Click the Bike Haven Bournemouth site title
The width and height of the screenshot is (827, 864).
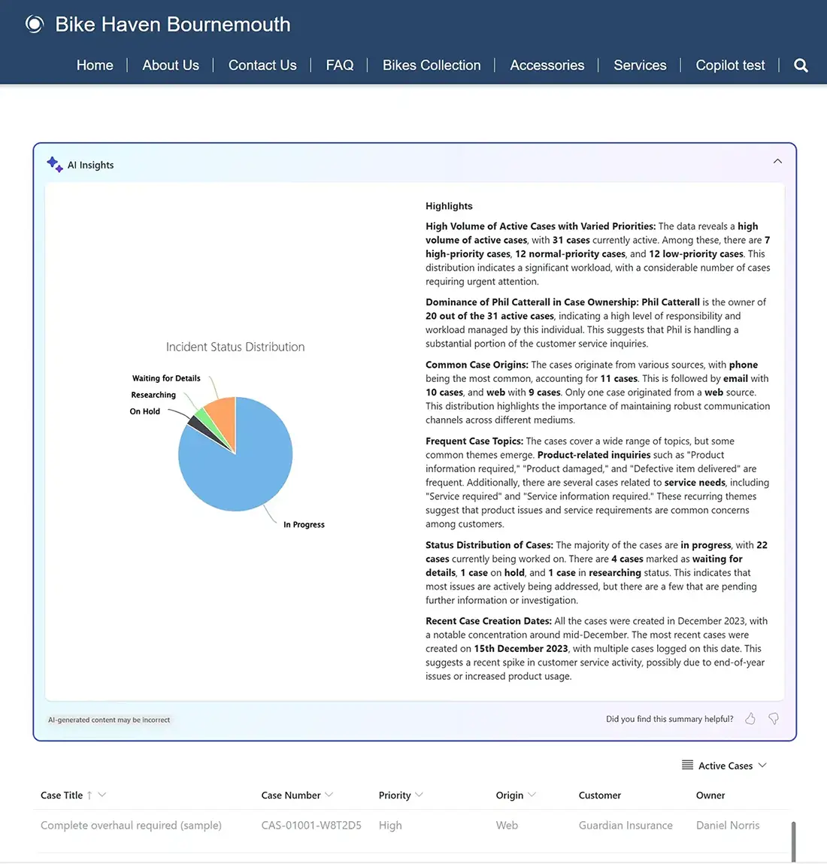pyautogui.click(x=173, y=24)
